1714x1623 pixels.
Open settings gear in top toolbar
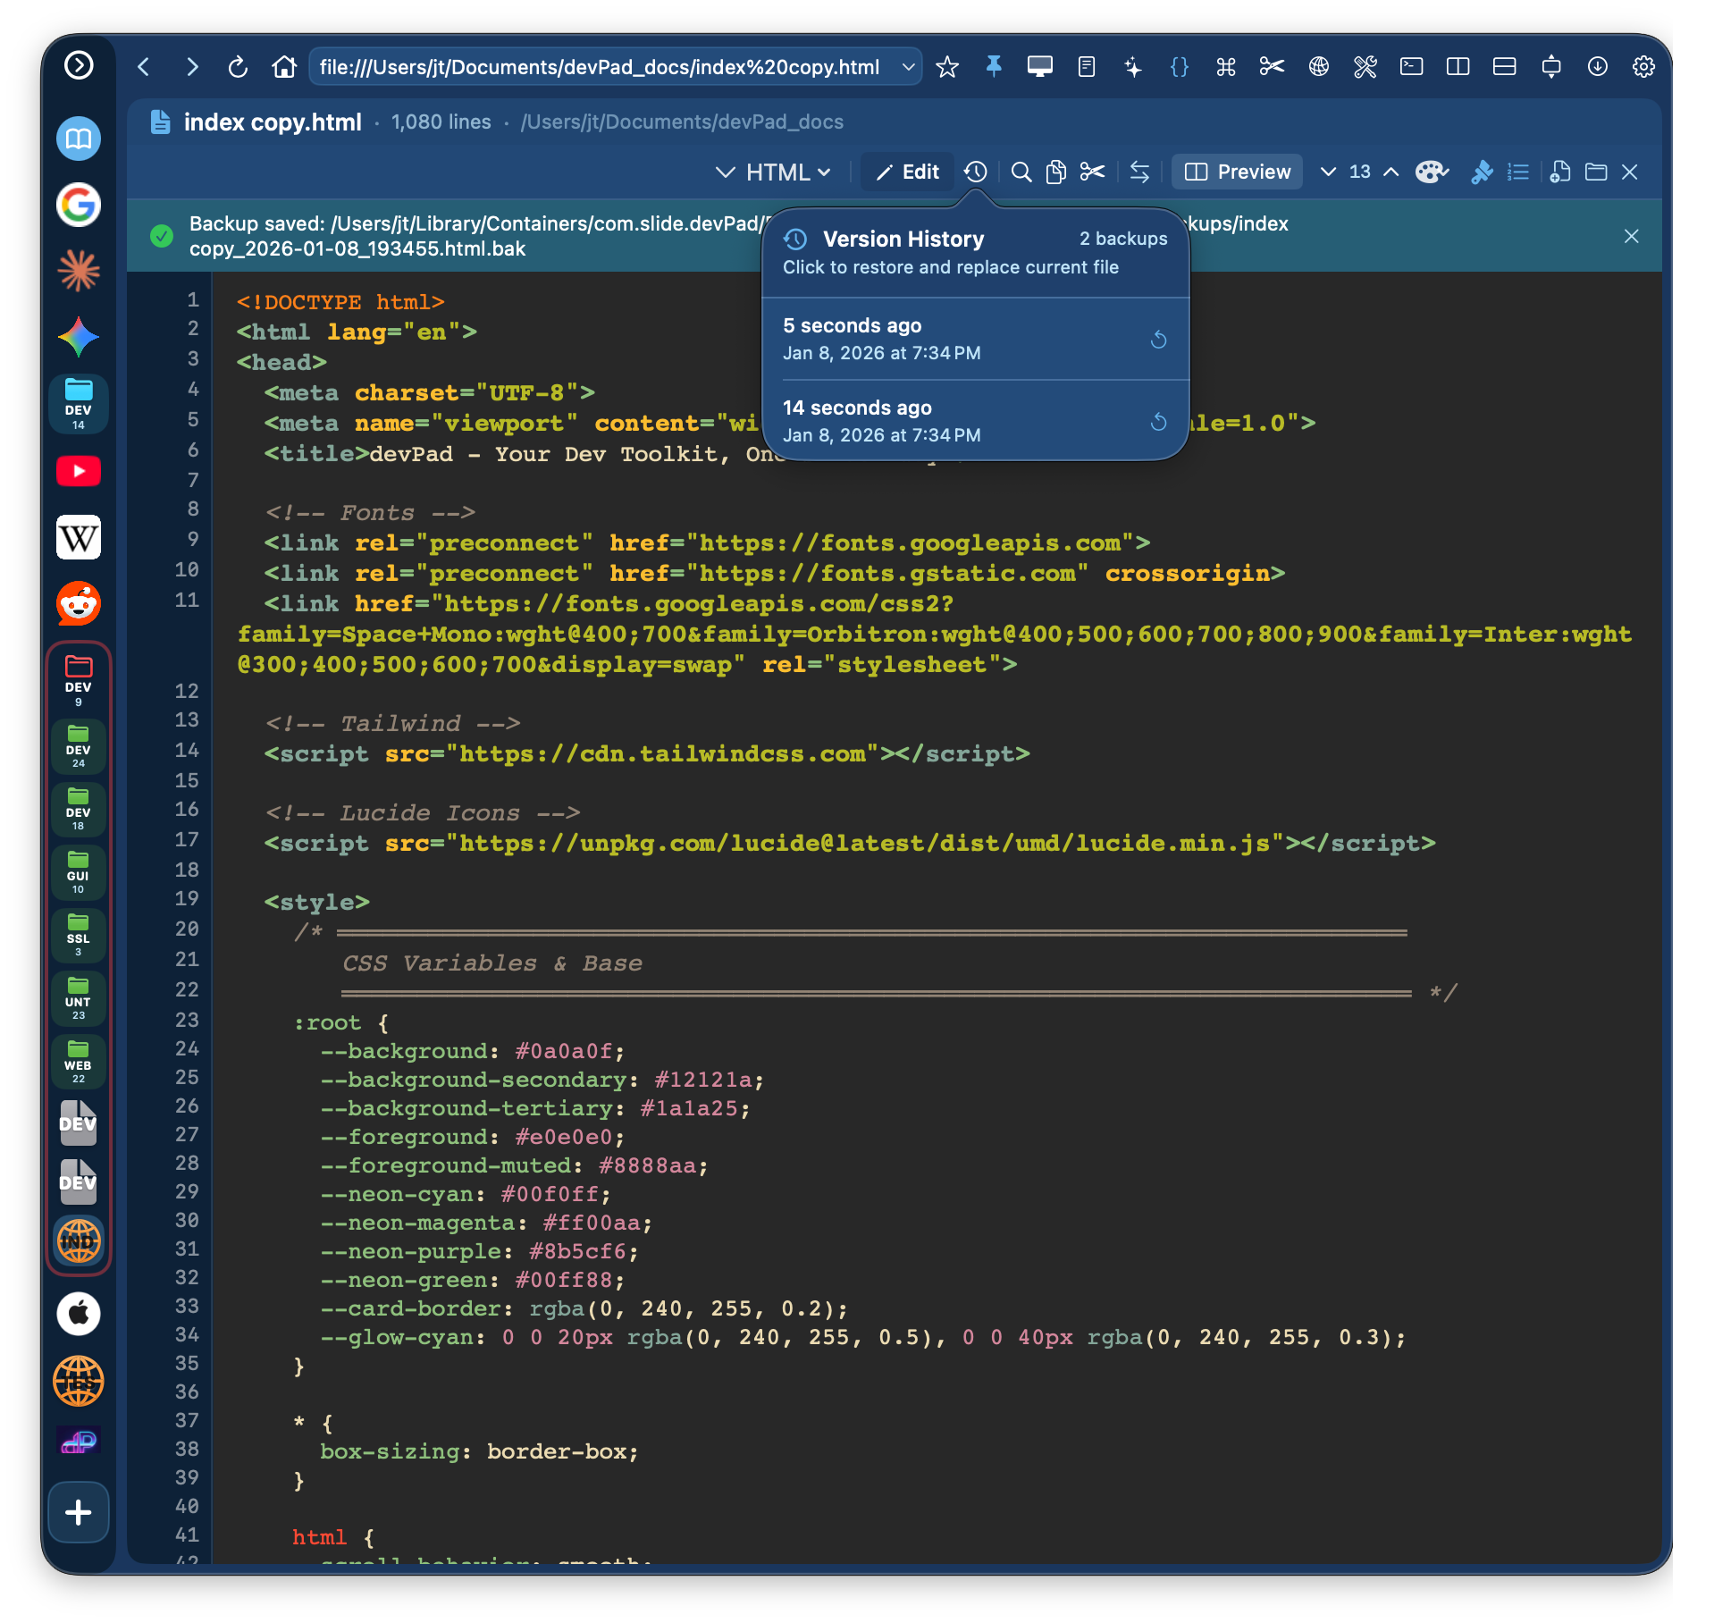(x=1643, y=66)
